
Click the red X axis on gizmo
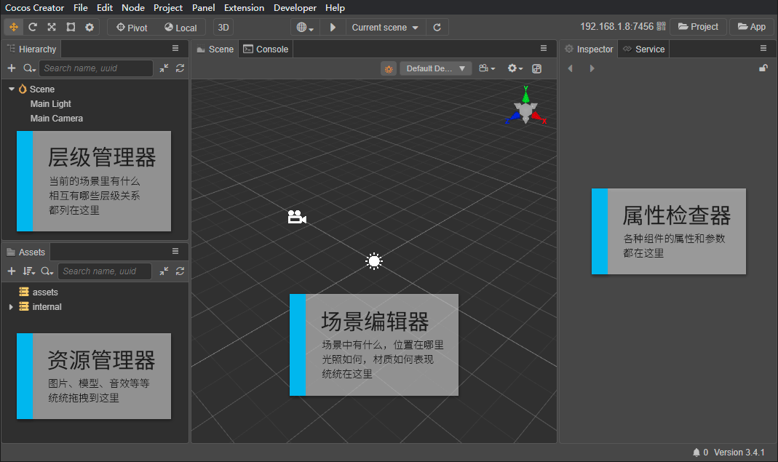click(539, 118)
